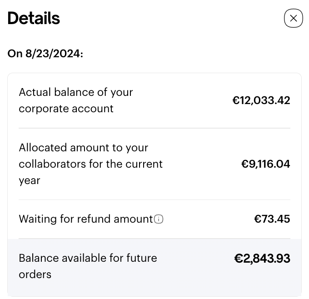The height and width of the screenshot is (299, 309).
Task: Select the €9,116.04 allocated amount
Action: (x=265, y=164)
